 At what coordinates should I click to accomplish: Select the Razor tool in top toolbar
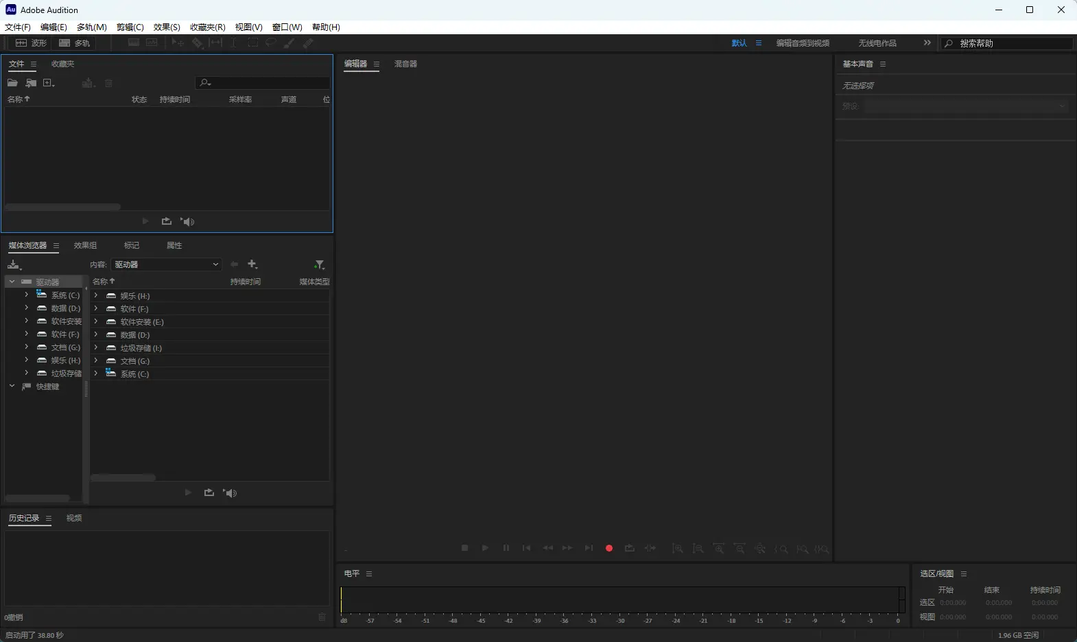(197, 42)
